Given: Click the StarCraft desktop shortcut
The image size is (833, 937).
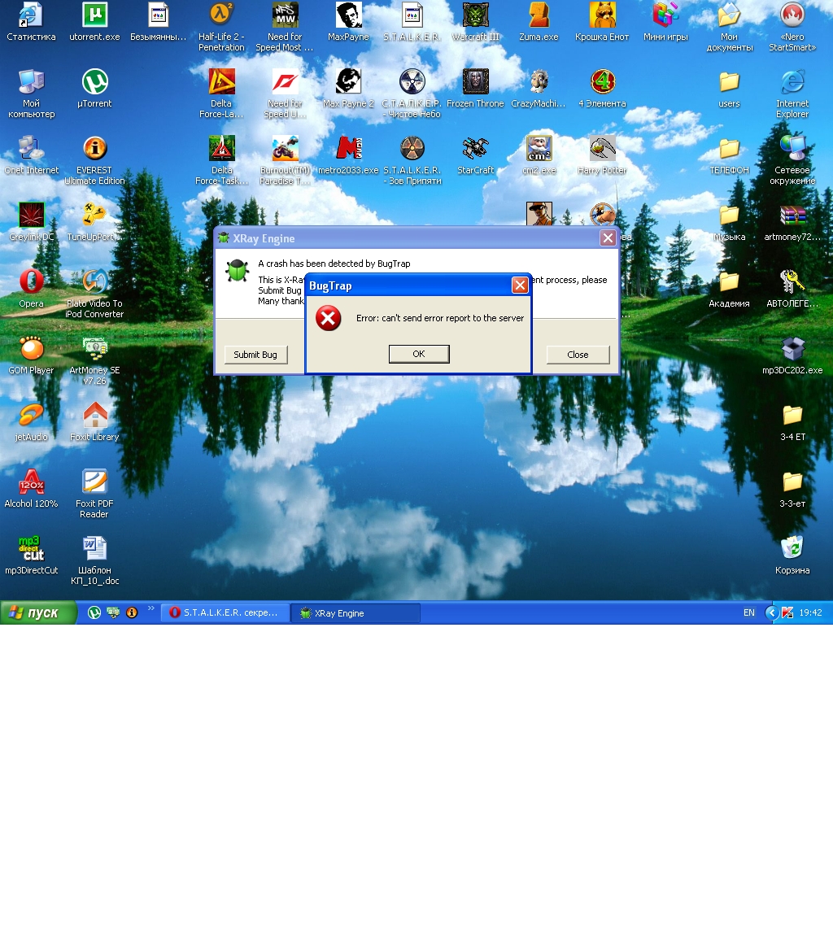Looking at the screenshot, I should pyautogui.click(x=476, y=155).
